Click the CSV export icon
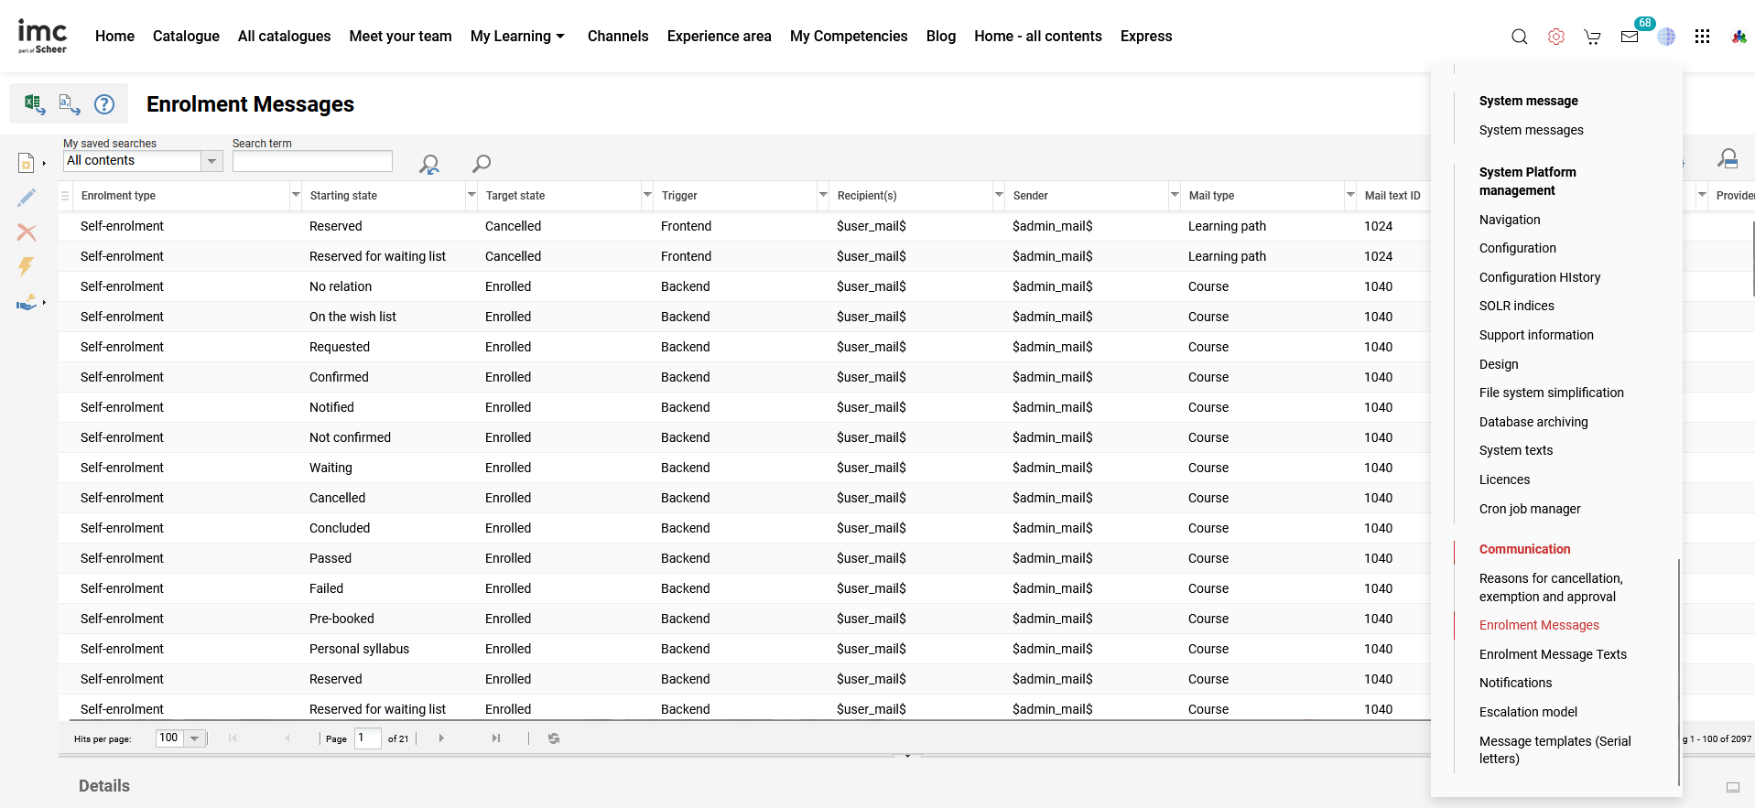Image resolution: width=1755 pixels, height=808 pixels. 70,103
